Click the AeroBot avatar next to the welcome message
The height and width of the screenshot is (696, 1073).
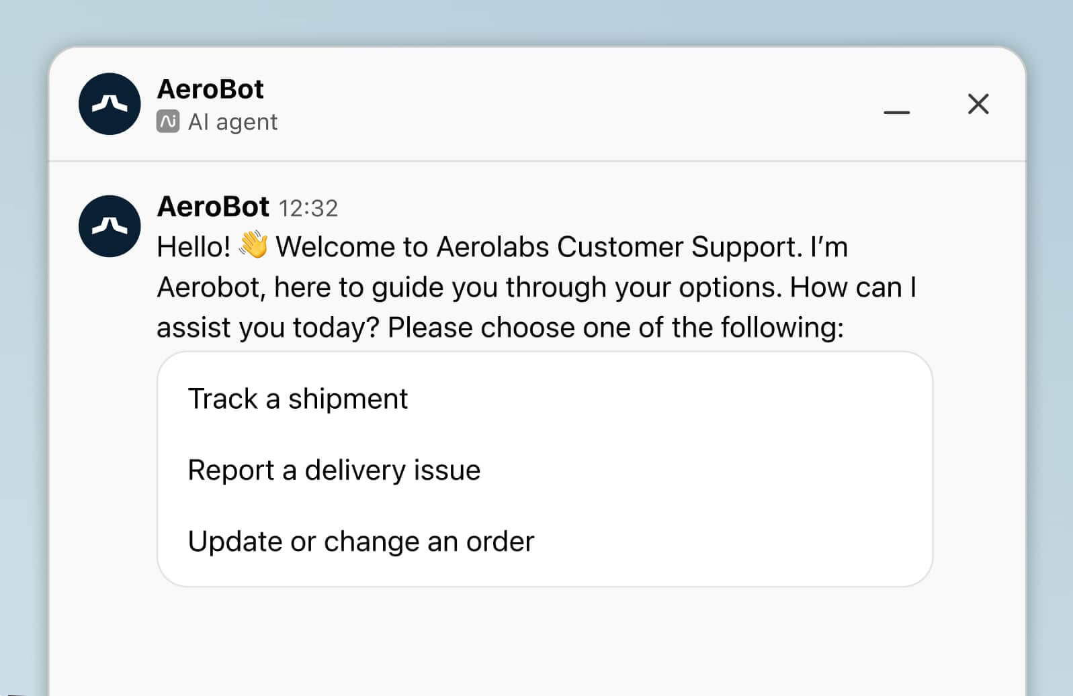tap(109, 227)
